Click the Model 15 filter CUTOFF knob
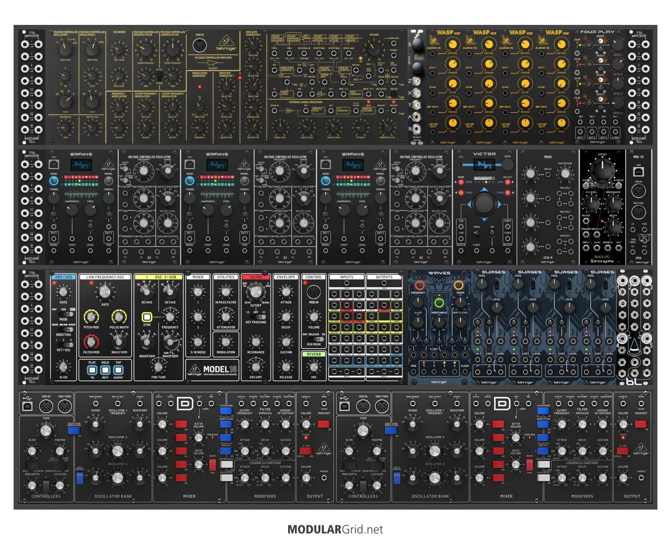The height and width of the screenshot is (539, 671). tap(256, 293)
